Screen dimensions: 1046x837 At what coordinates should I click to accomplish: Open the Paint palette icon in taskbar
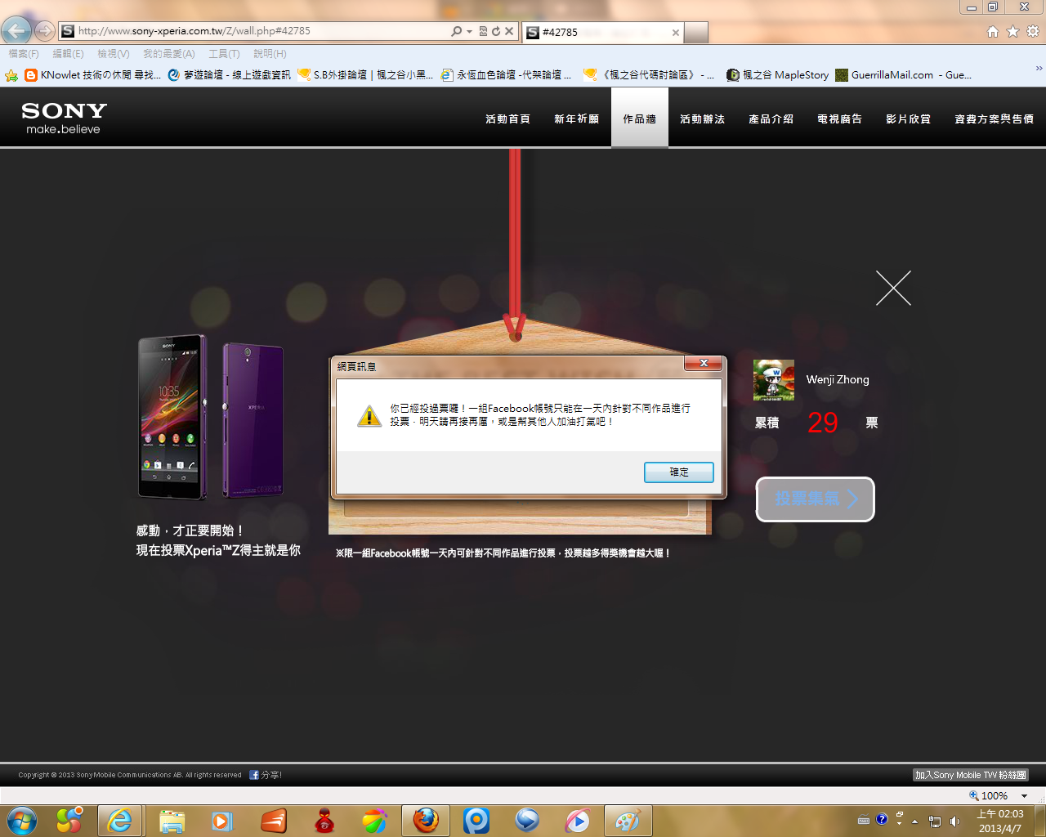(628, 821)
